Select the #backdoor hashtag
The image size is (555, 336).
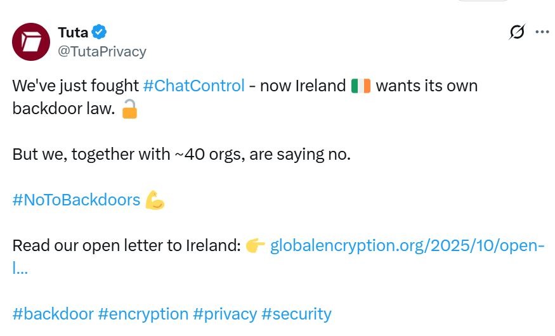point(53,314)
